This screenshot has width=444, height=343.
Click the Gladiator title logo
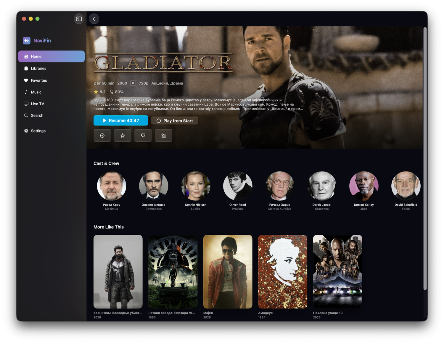(x=163, y=62)
